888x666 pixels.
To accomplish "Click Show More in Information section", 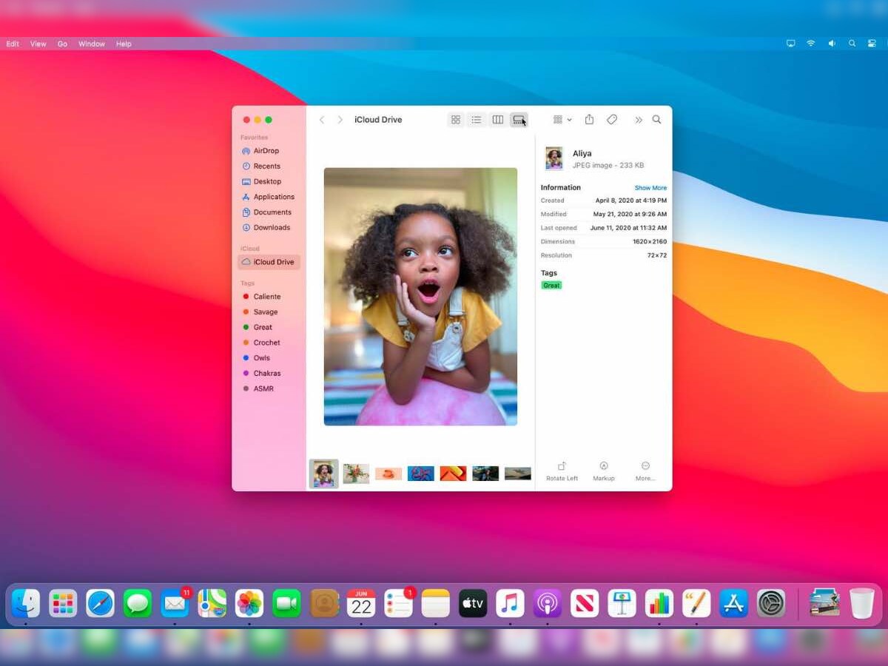I will [x=650, y=188].
